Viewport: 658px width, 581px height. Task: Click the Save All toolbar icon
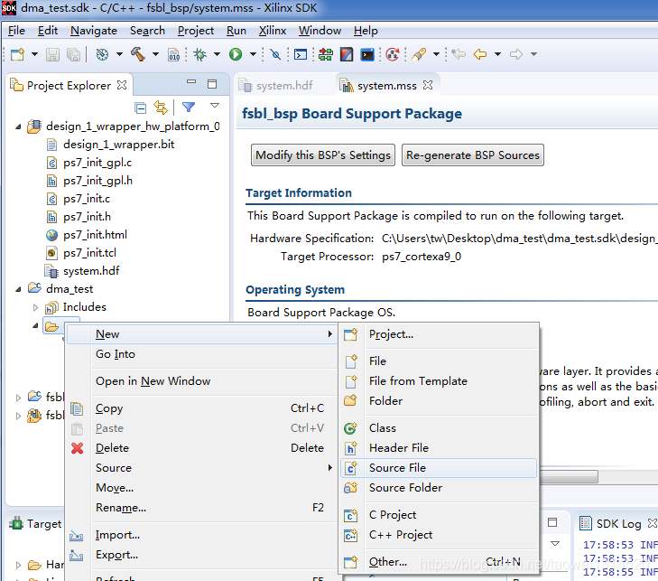point(74,54)
